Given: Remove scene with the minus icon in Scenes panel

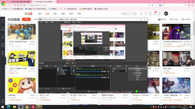Looking at the screenshot, I should [x=43, y=88].
